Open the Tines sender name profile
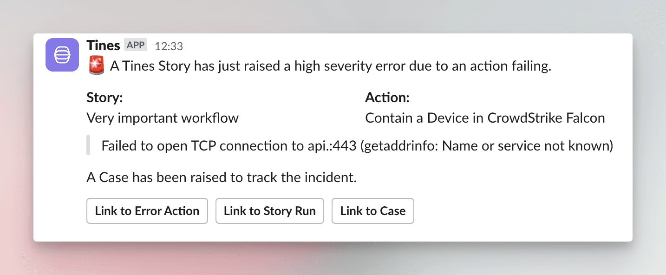This screenshot has height=275, width=666. pos(103,46)
